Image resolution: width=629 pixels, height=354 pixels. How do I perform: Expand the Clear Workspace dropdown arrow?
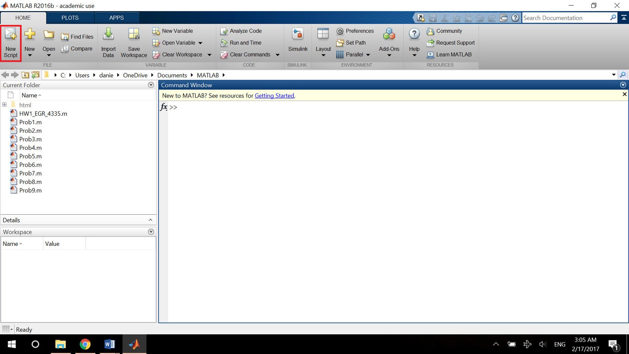pos(209,54)
